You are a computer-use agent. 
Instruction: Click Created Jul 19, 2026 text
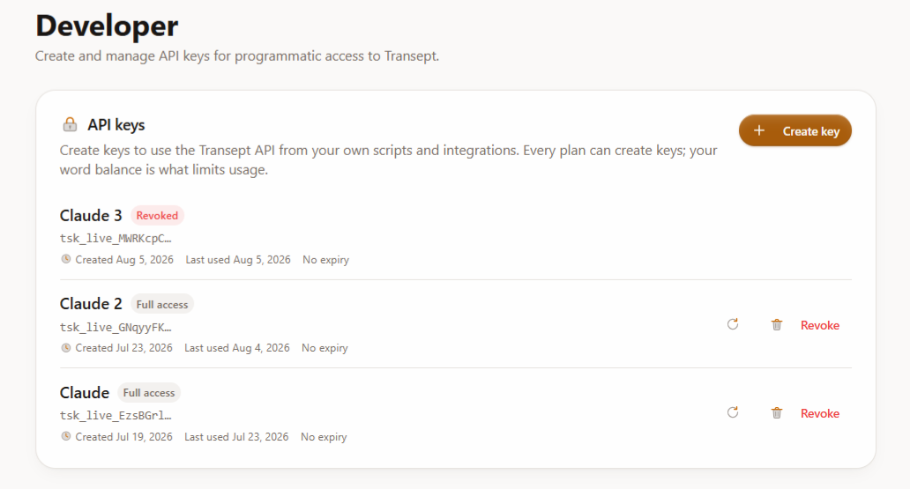click(x=123, y=437)
